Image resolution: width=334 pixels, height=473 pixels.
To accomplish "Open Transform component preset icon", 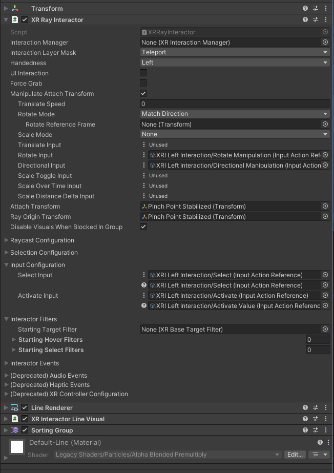I will (316, 9).
